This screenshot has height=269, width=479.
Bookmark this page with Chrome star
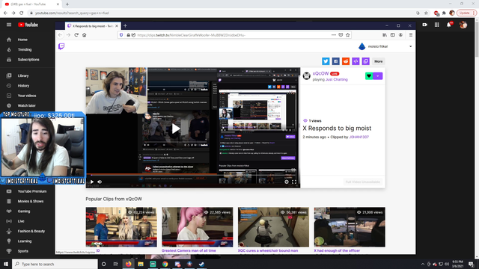point(426,13)
